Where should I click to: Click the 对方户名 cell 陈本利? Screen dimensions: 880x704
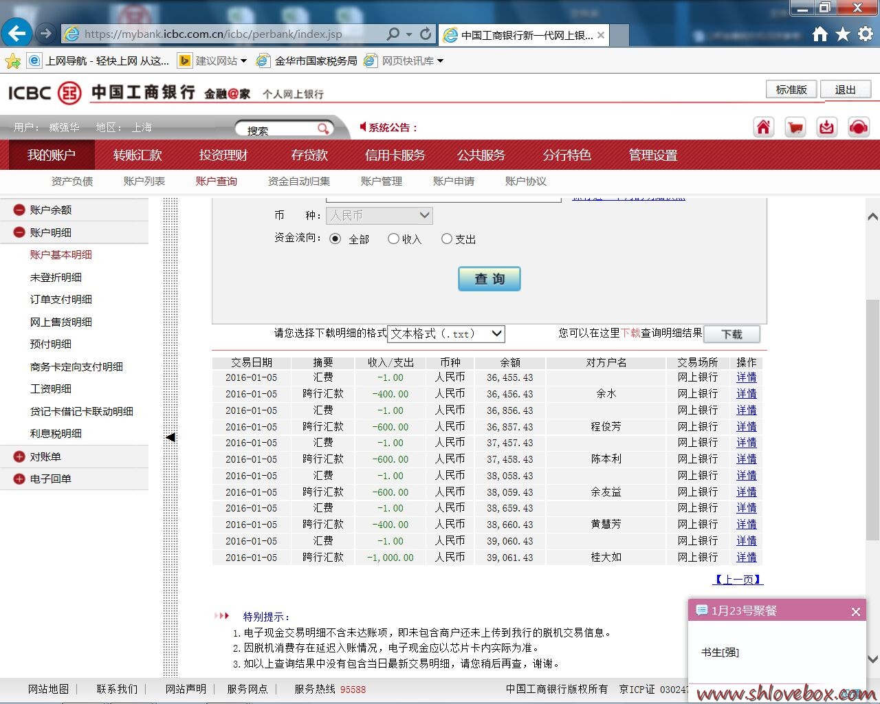click(x=606, y=459)
